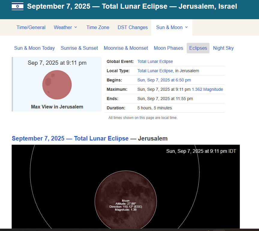Click Ends value 'Sun, Sep 7, 2025 at 11:55 pm'
The image size is (259, 231).
(165, 99)
